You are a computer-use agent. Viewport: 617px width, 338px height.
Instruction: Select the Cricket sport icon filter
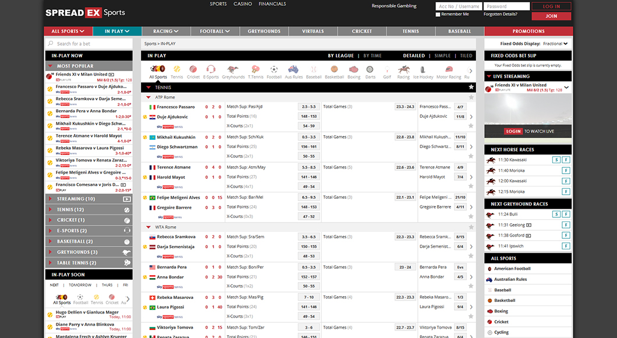(x=193, y=72)
